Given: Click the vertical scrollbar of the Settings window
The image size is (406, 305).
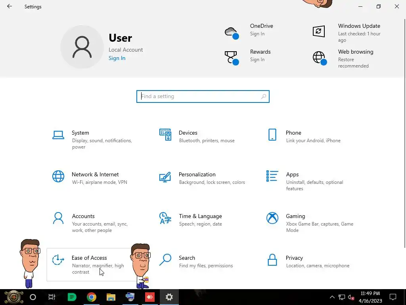Looking at the screenshot, I should click(405, 133).
